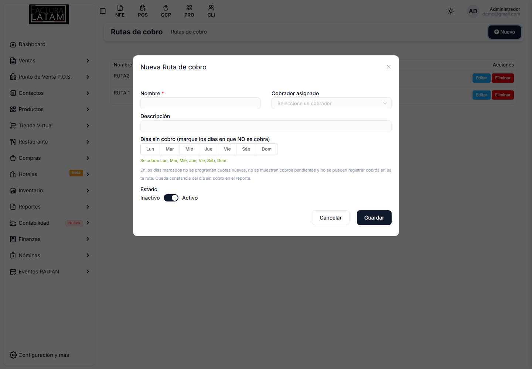Open the Reportes menu item
The height and width of the screenshot is (369, 532).
(x=49, y=207)
